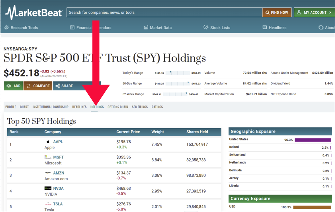Image resolution: width=335 pixels, height=212 pixels.
Task: Expand the Stock Lists menu
Action: pyautogui.click(x=217, y=27)
